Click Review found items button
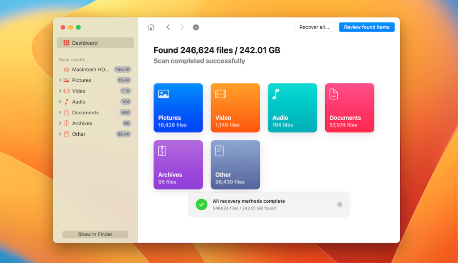 (367, 27)
